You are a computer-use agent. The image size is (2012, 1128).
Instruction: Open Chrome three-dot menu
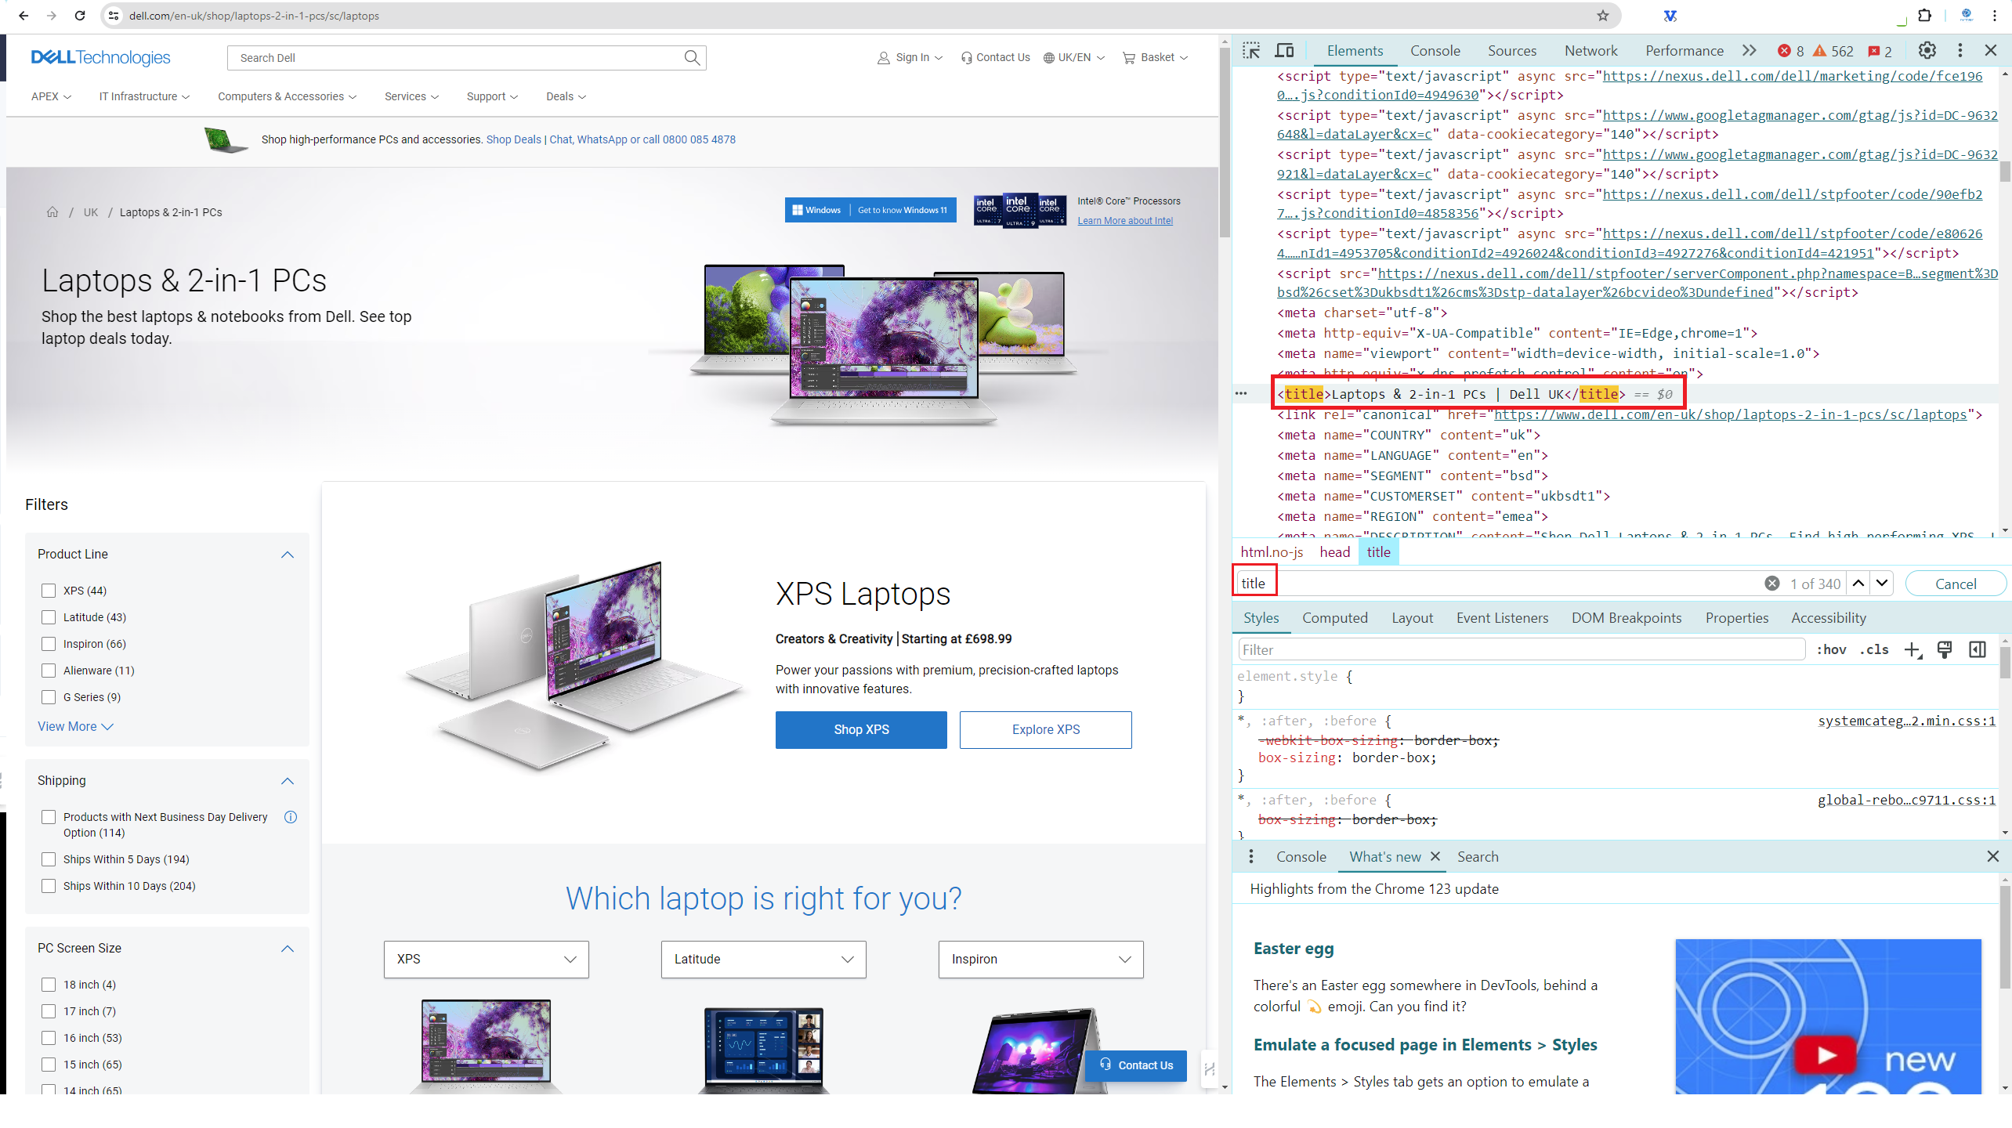[1995, 16]
